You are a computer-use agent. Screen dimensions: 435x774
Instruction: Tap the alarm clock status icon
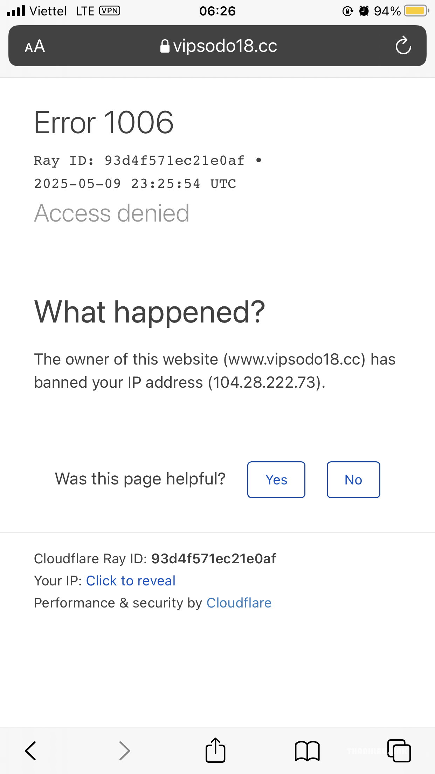tap(364, 11)
